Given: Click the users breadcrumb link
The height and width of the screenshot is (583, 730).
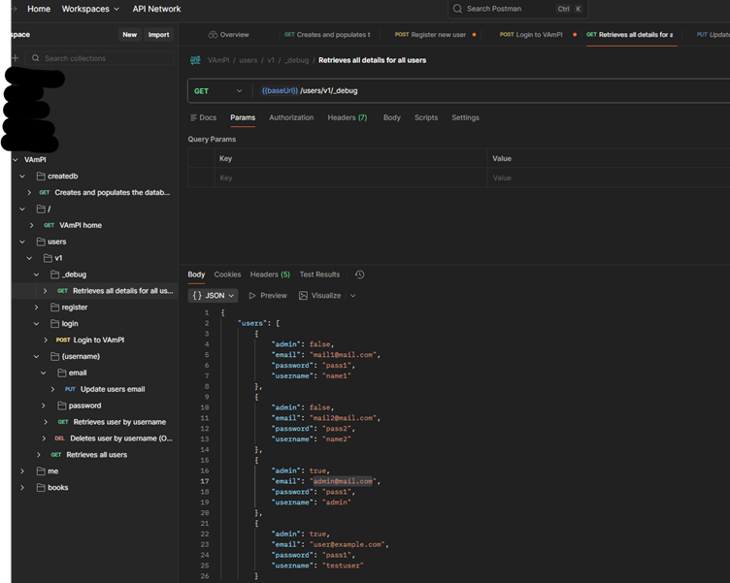Looking at the screenshot, I should (x=249, y=60).
